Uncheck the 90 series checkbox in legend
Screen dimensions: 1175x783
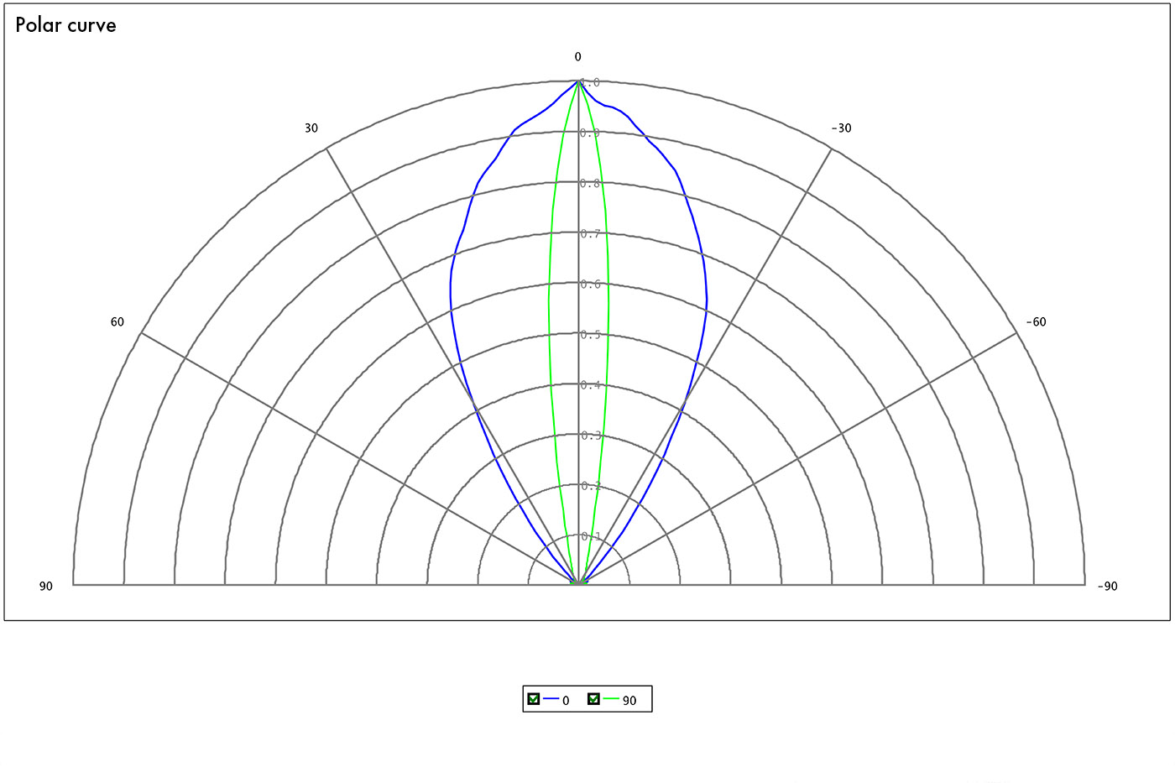(x=593, y=699)
